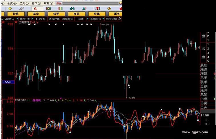216x139 pixels.
Task: Click the 总手 label in quote panel
Action: [x=204, y=78]
